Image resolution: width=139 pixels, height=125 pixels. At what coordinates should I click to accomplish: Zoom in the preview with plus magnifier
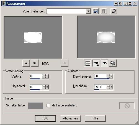tap(35, 63)
